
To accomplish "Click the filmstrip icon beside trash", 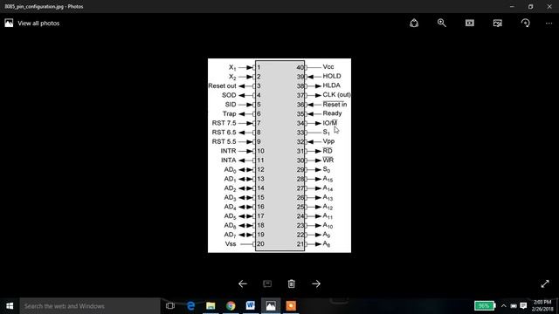I will click(267, 283).
